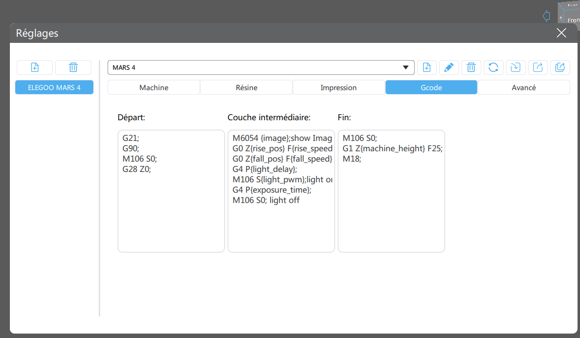Viewport: 580px width, 338px height.
Task: Open the MARS 4 profile dropdown
Action: [261, 68]
